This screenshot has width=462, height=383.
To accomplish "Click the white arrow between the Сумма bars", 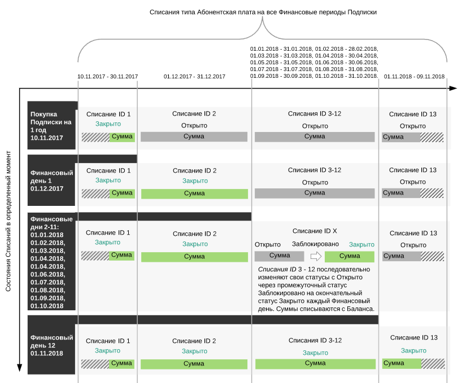I will (x=316, y=257).
